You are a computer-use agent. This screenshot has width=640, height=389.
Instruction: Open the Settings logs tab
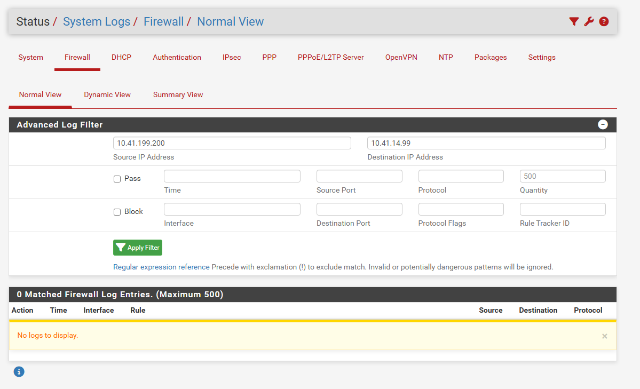point(541,57)
